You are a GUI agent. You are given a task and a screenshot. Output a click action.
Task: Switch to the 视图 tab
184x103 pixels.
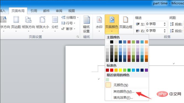(x=72, y=11)
